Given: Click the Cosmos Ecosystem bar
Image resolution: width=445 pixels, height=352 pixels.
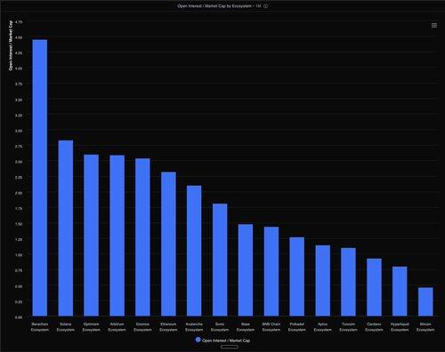Looking at the screenshot, I should click(142, 237).
